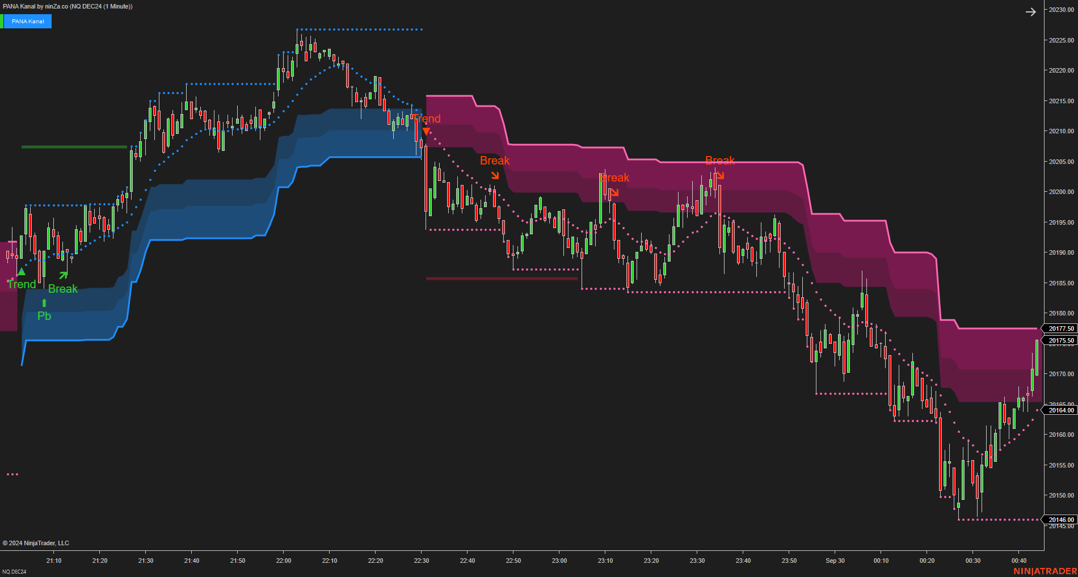Image resolution: width=1078 pixels, height=577 pixels.
Task: Select the NQ DEC24 data series tab
Action: [x=15, y=572]
